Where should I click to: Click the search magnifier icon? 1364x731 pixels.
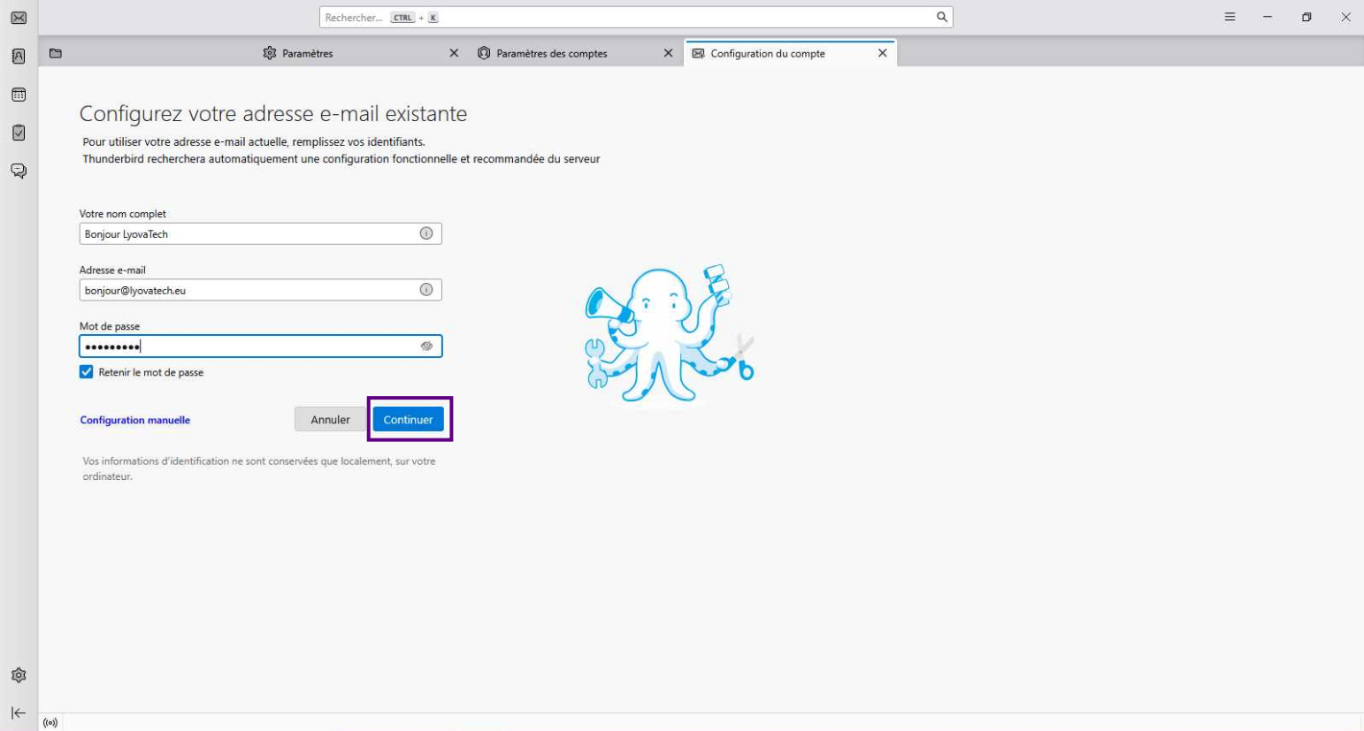[x=942, y=17]
